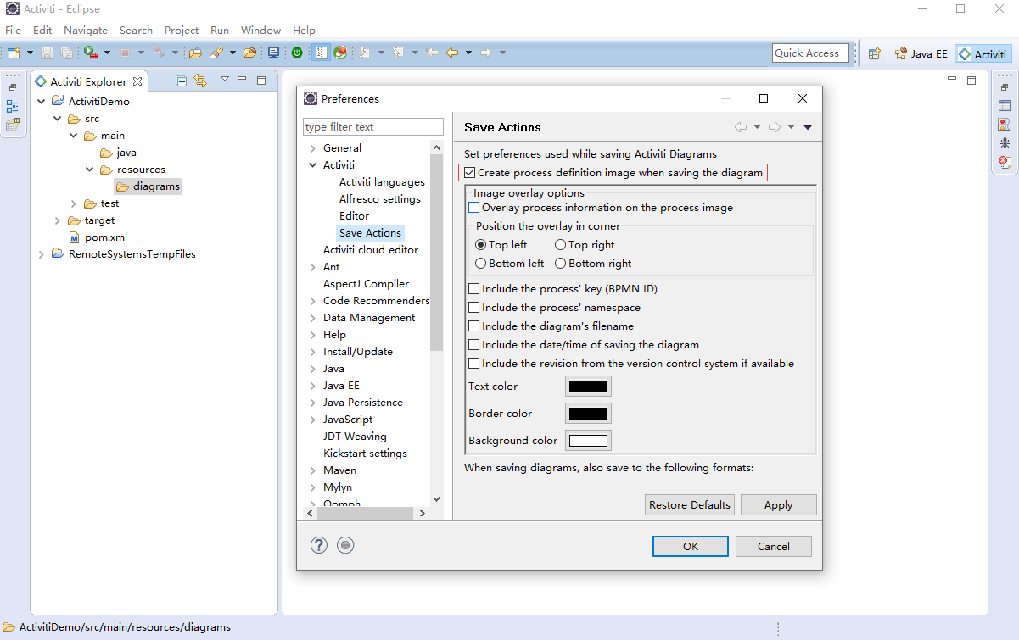Click the Restore icon in left trim
This screenshot has height=640, width=1019.
13,87
